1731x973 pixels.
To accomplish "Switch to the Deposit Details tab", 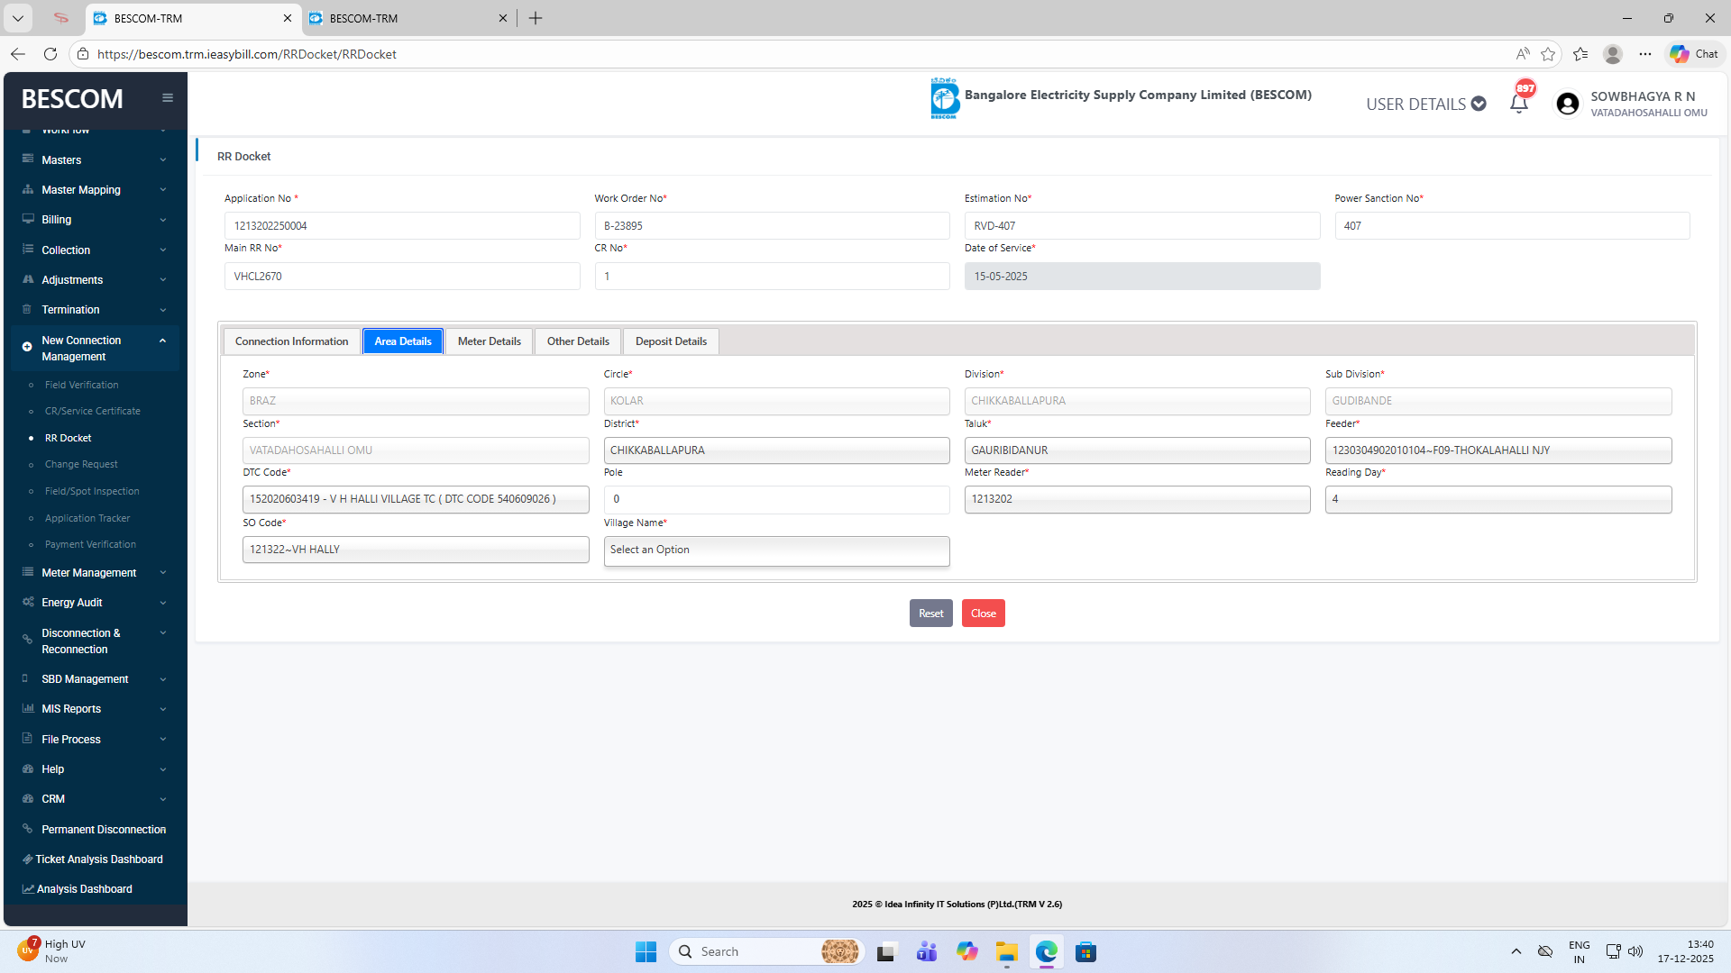I will [671, 341].
